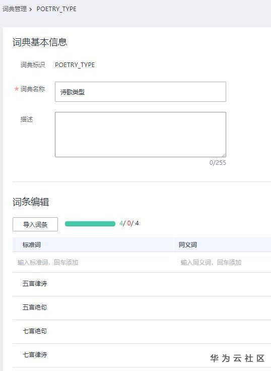This screenshot has width=271, height=371.
Task: Click the 词典标识 value POETRY_TYPE
Action: pos(75,65)
